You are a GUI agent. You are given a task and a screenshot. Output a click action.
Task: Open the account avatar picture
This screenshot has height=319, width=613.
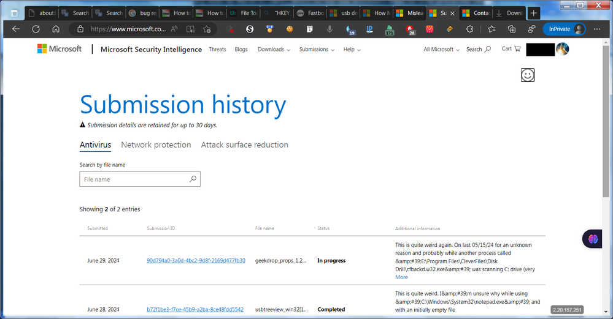(x=562, y=49)
